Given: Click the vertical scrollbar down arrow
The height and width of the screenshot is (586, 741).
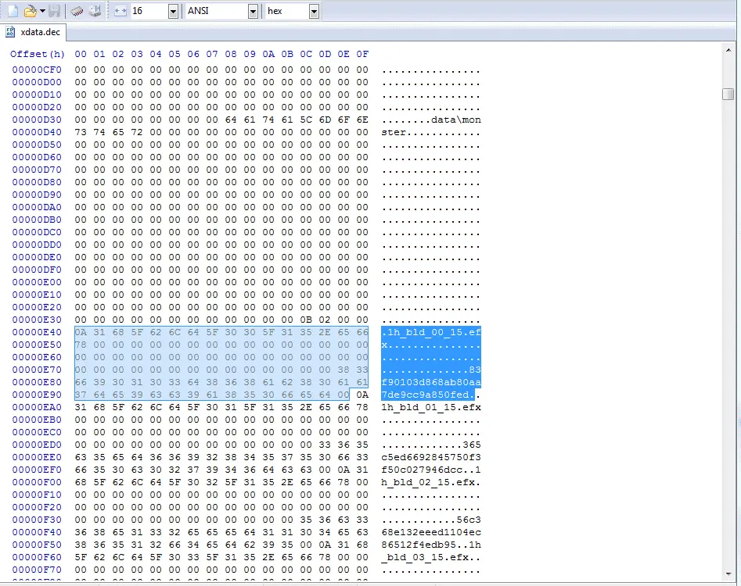Looking at the screenshot, I should 728,574.
